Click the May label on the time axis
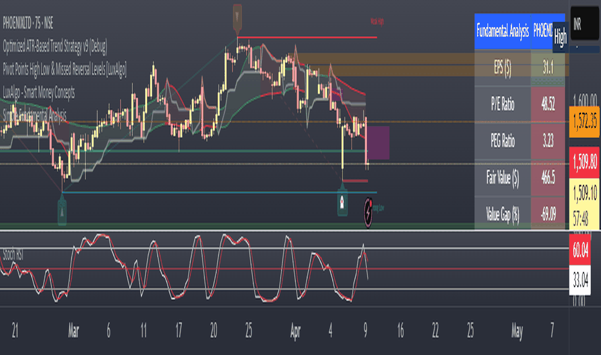This screenshot has width=601, height=355. 517,331
